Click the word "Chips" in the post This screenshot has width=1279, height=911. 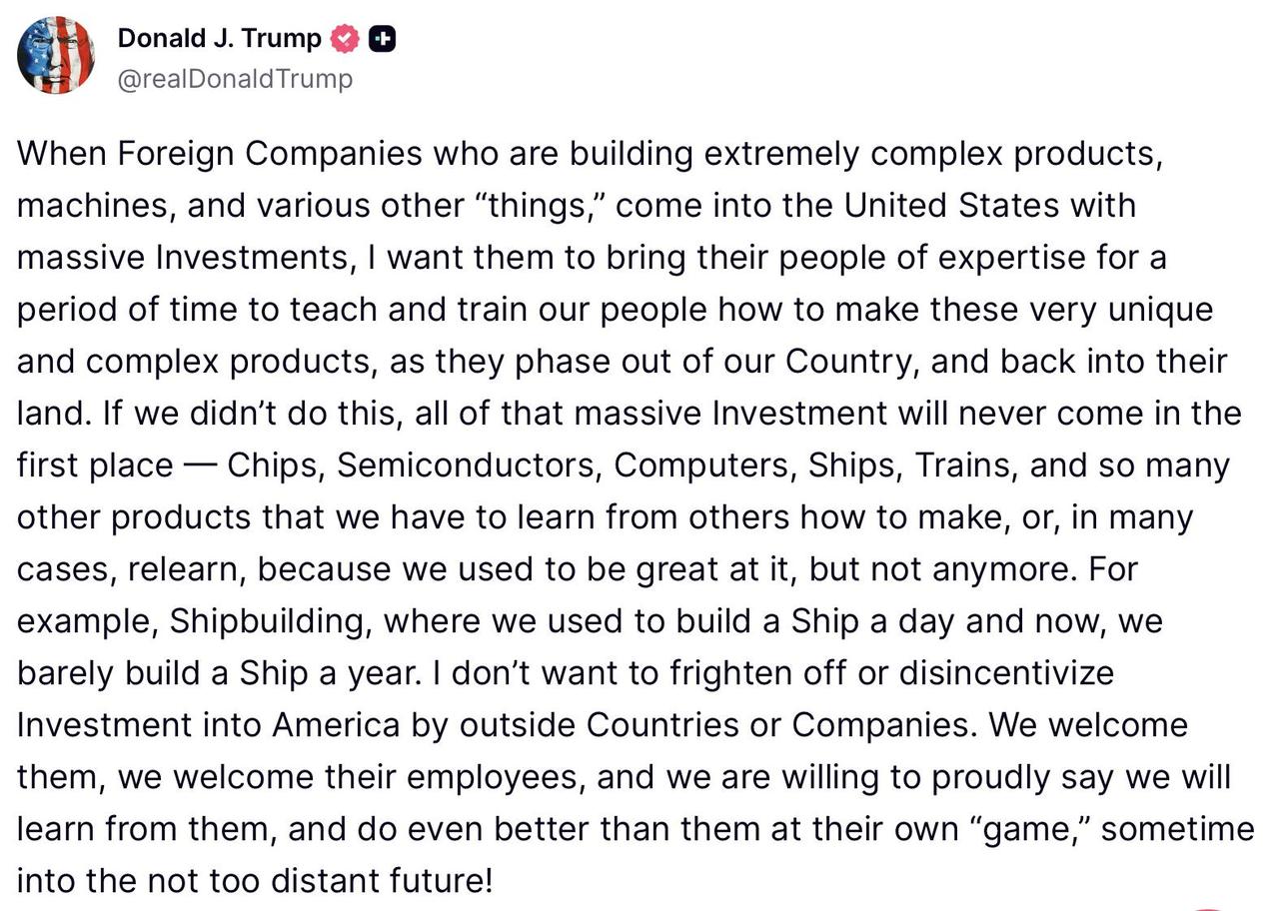point(276,465)
